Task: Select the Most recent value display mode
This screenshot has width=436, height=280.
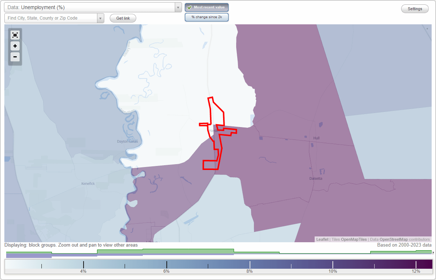Action: tap(207, 7)
